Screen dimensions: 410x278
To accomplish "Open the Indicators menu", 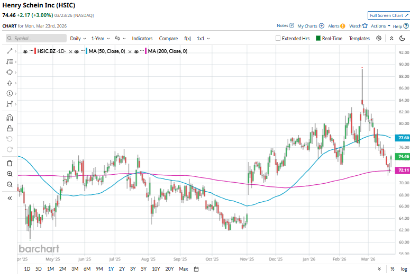I will pos(142,39).
